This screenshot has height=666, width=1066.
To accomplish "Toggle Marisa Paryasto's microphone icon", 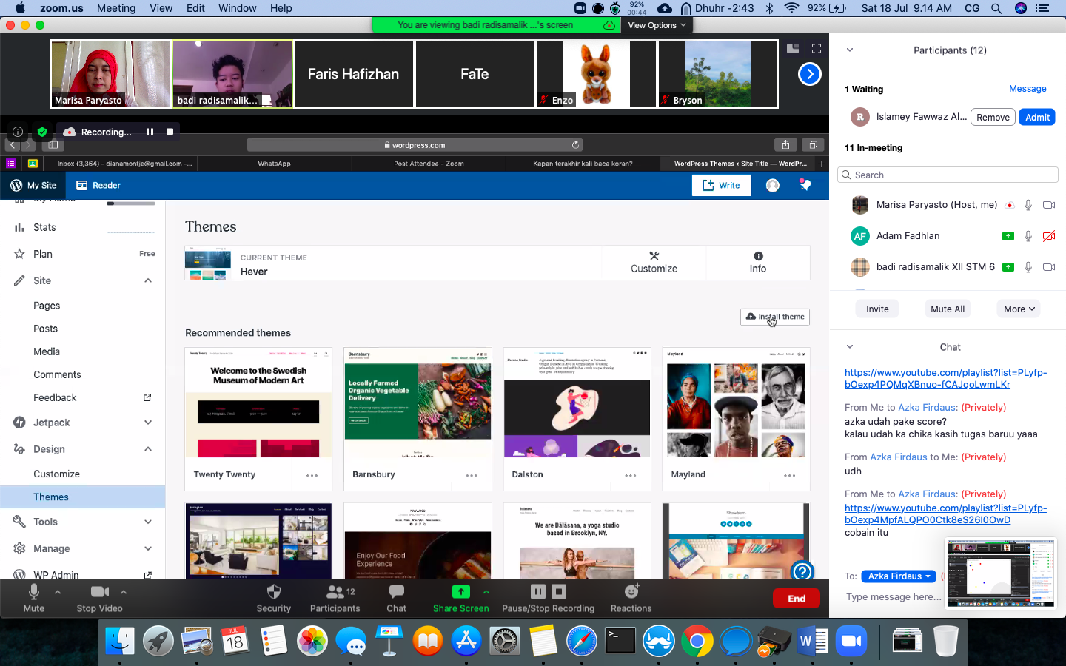I will click(x=1028, y=205).
